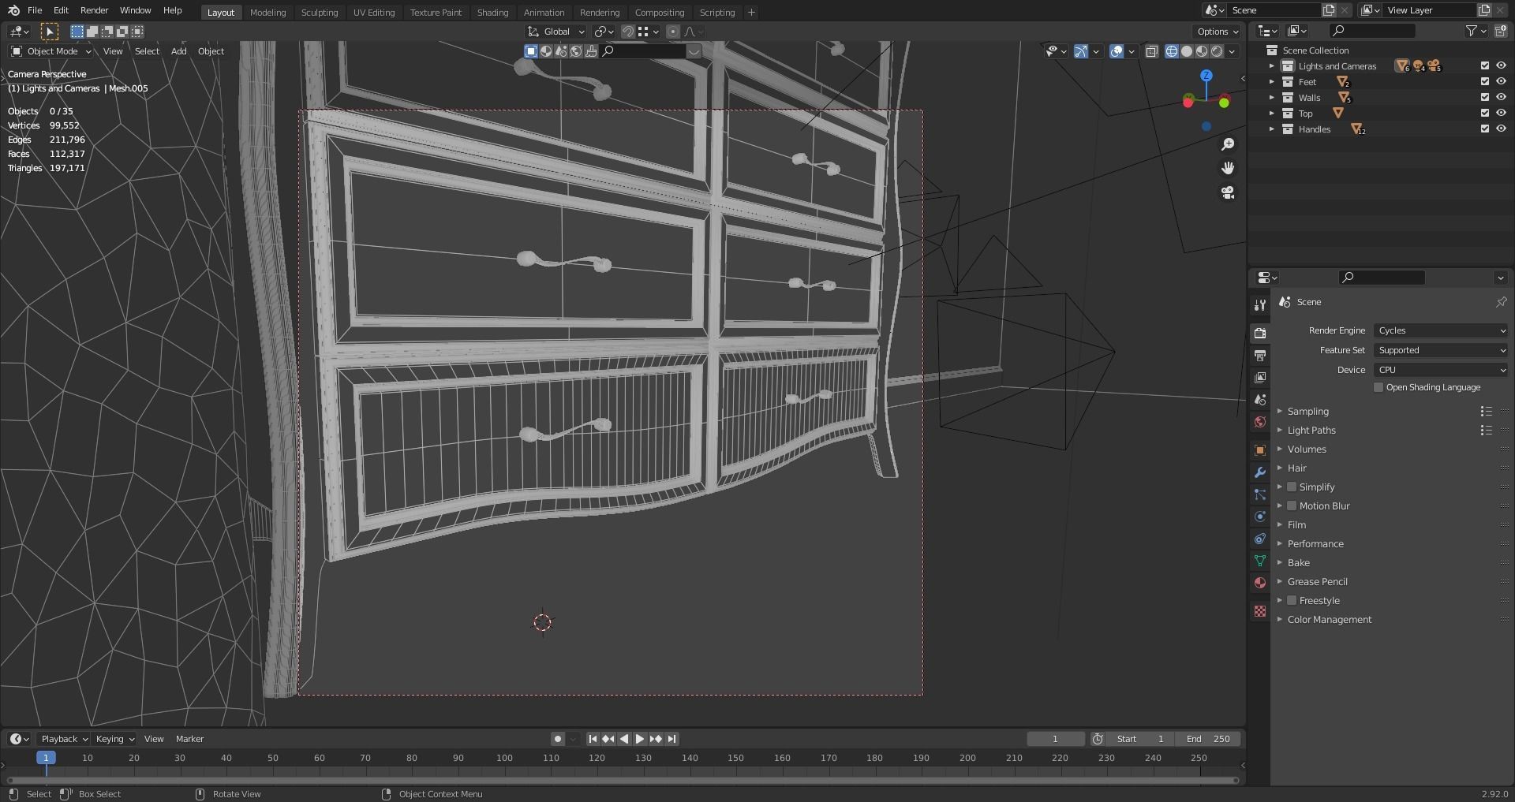Click the new collection icon in outliner

tap(1501, 31)
